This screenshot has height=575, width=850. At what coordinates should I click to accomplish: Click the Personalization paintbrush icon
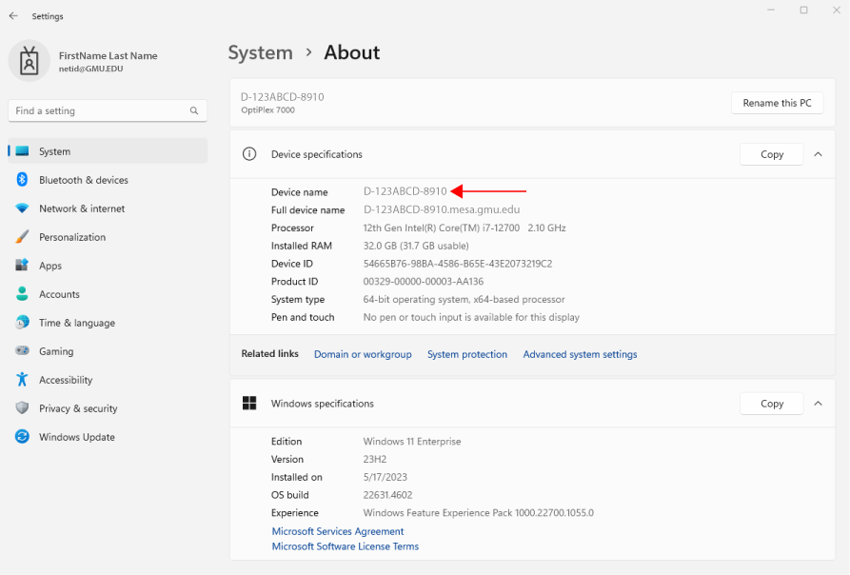[x=22, y=237]
